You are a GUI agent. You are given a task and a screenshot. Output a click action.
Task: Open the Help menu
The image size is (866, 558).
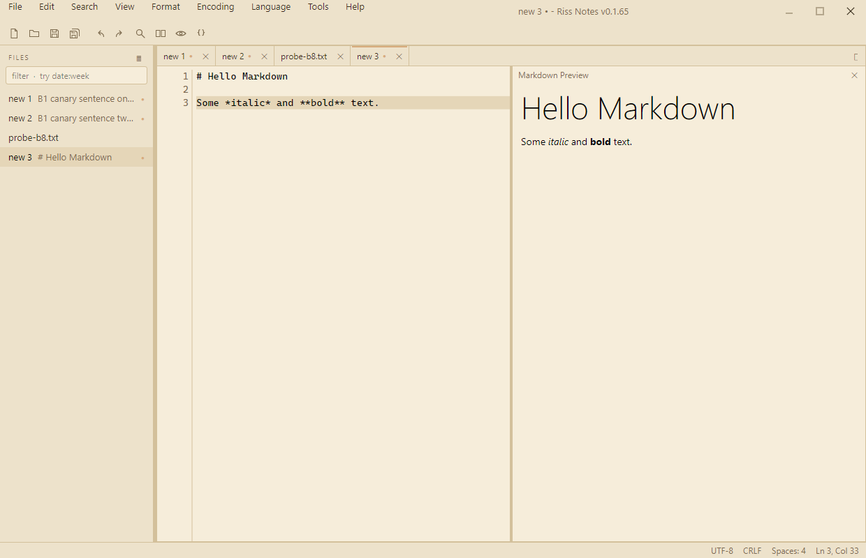tap(355, 7)
